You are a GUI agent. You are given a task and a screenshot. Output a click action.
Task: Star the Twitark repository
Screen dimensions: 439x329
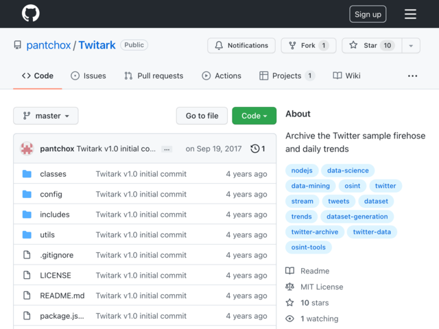[372, 45]
